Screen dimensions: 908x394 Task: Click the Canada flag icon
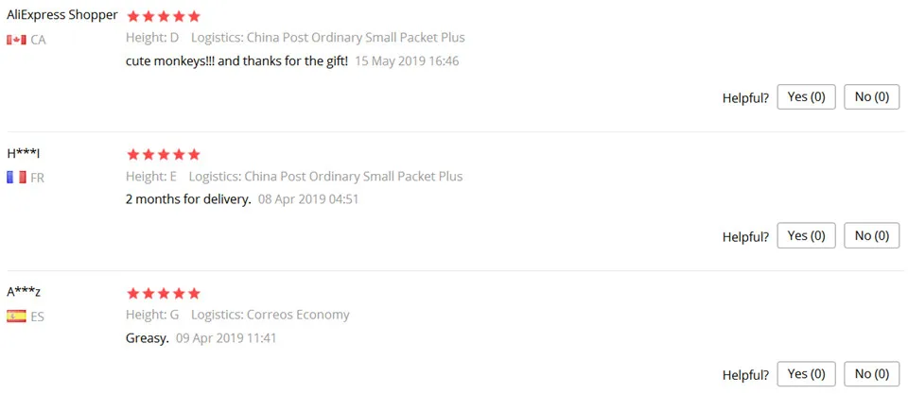click(x=16, y=40)
